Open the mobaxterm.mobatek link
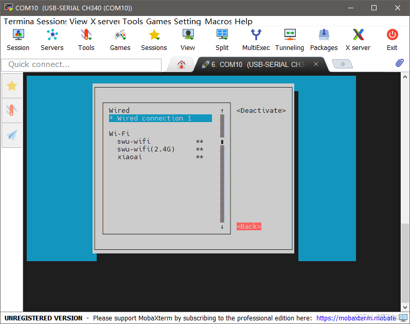Screen dimensions: 410x324 [356, 318]
